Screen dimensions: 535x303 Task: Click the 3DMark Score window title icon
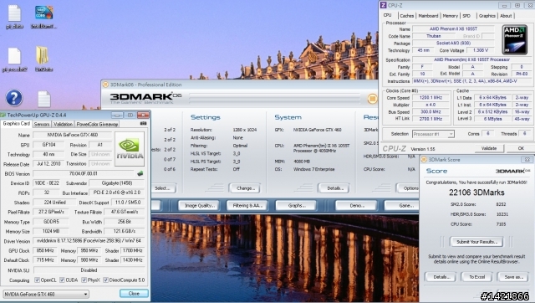(x=424, y=160)
